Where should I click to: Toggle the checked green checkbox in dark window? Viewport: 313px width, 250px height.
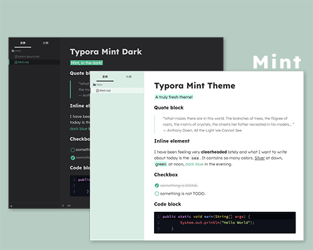(73, 158)
